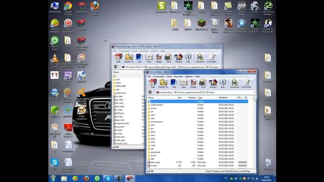Image resolution: width=324 pixels, height=182 pixels.
Task: Sort by Type column in minecraft.jar window
Action: click(x=207, y=98)
